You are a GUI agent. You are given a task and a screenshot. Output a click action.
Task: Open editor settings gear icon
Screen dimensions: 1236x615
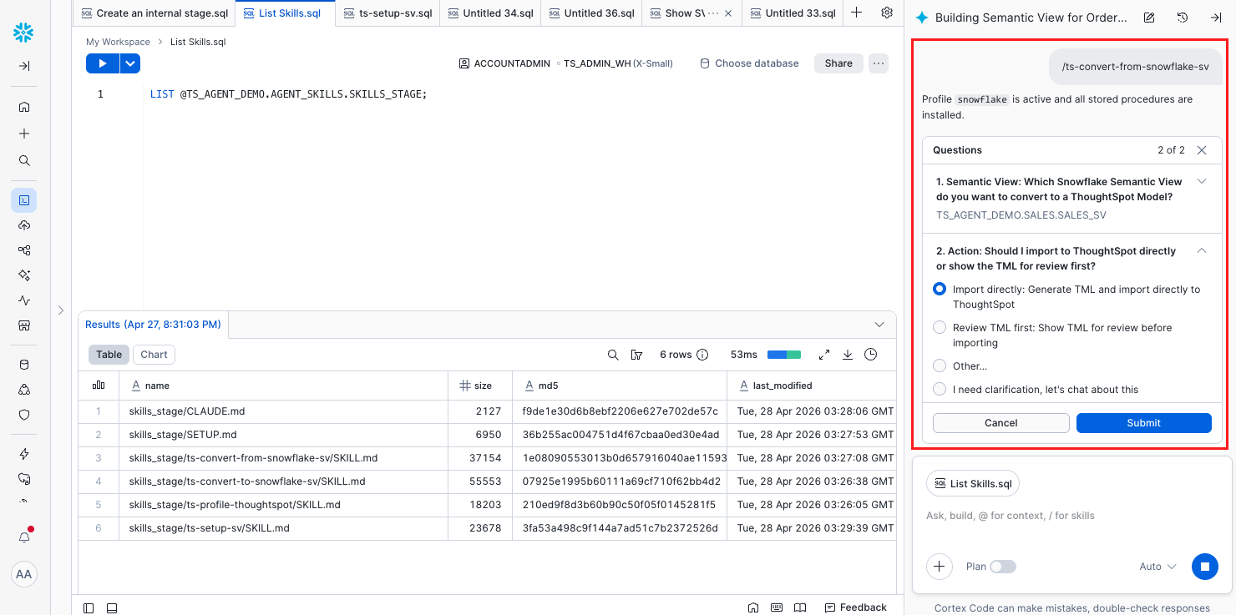[887, 13]
